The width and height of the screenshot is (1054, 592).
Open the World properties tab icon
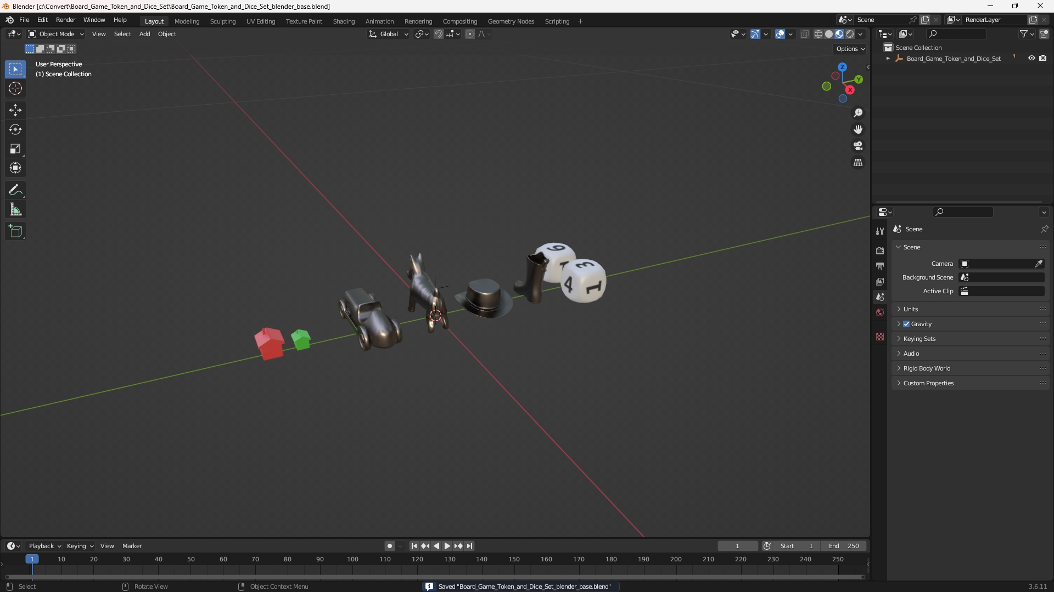click(880, 312)
